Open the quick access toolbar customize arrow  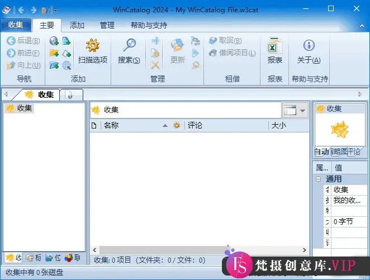[x=56, y=10]
